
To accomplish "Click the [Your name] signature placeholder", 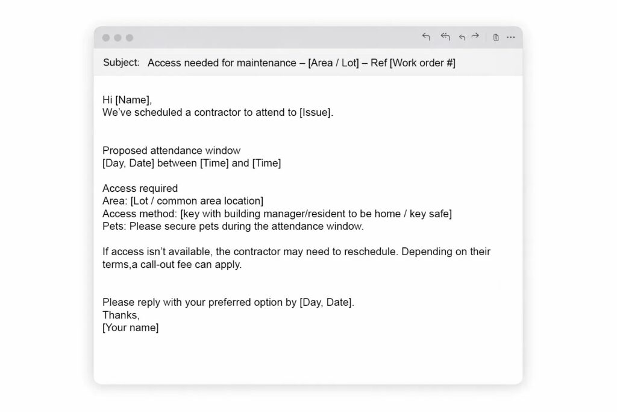I will (x=130, y=328).
